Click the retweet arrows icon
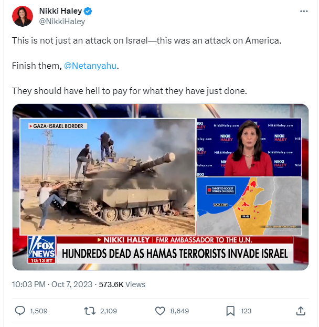Image resolution: width=319 pixels, height=327 pixels. (x=90, y=311)
